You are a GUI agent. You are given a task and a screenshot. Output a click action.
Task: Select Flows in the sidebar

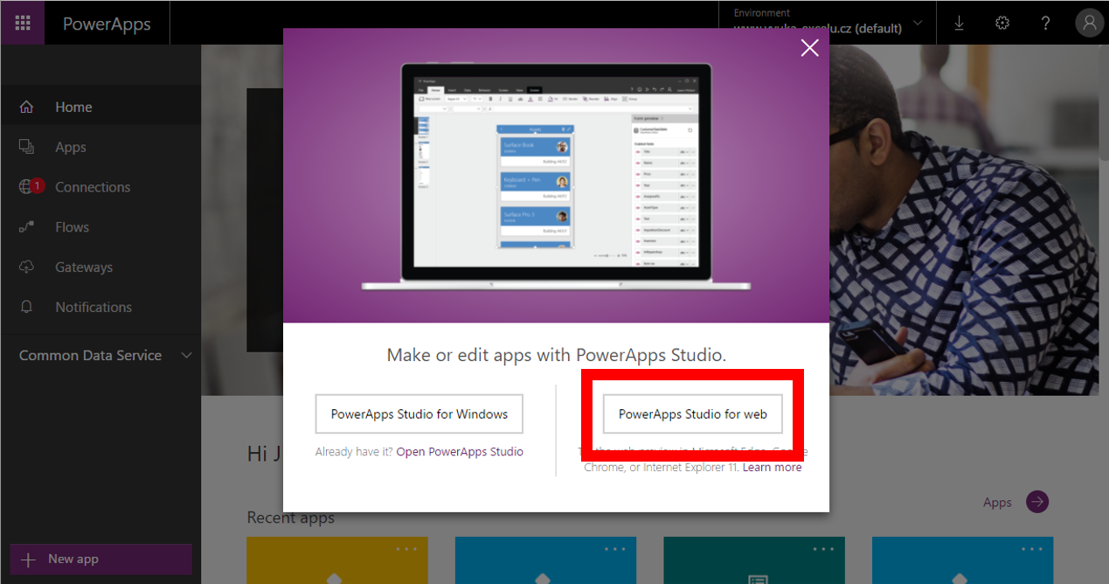click(101, 227)
